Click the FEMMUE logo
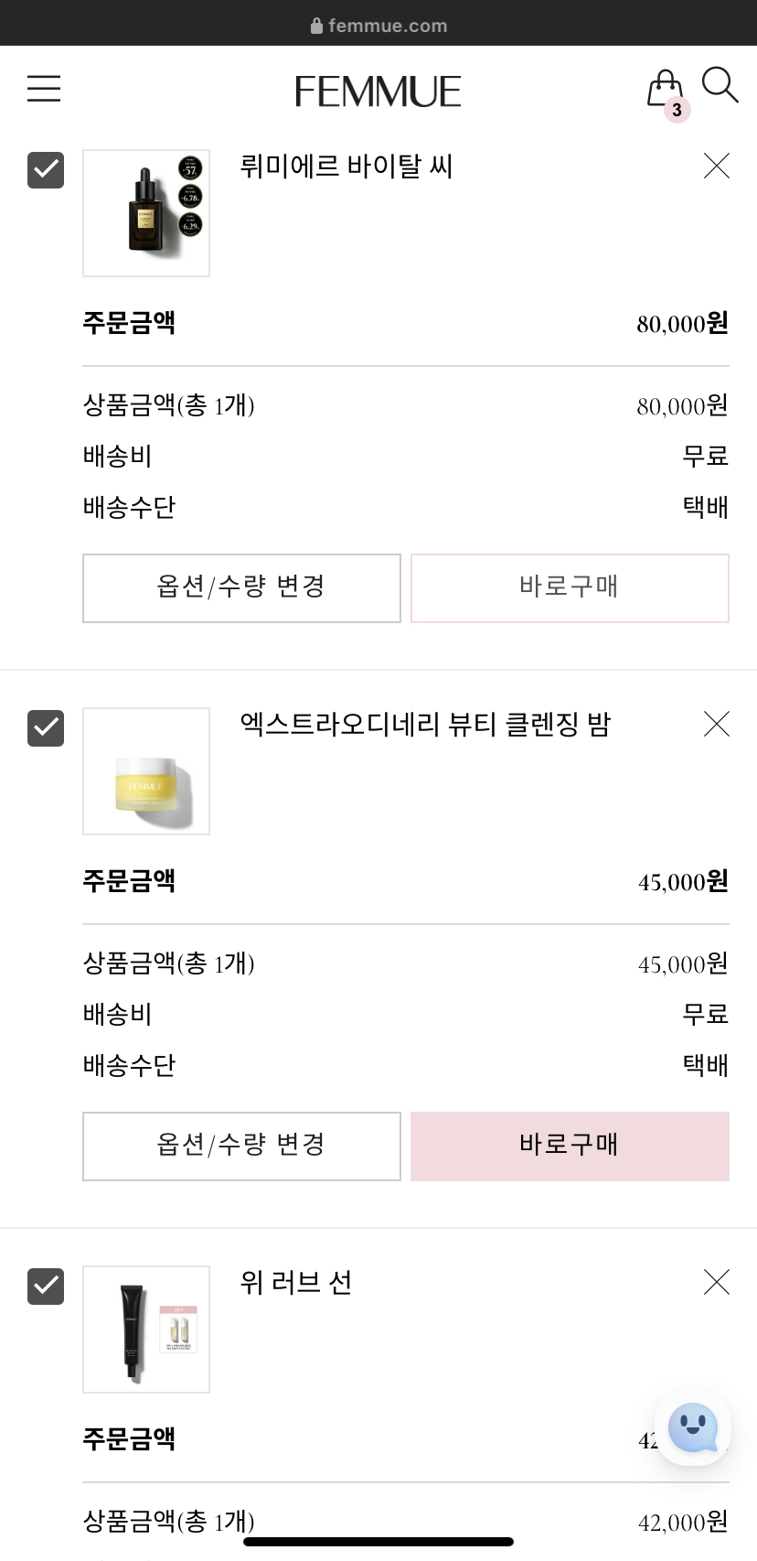 pyautogui.click(x=378, y=92)
